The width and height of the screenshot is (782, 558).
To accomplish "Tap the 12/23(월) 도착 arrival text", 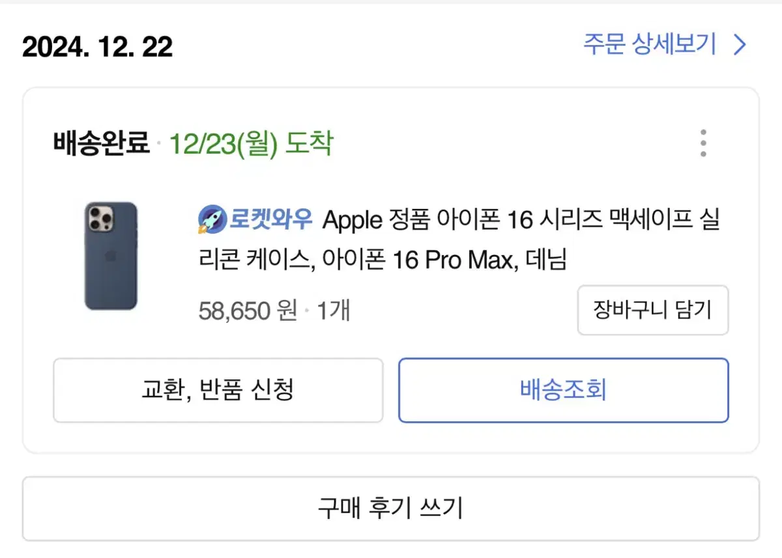I will 251,143.
